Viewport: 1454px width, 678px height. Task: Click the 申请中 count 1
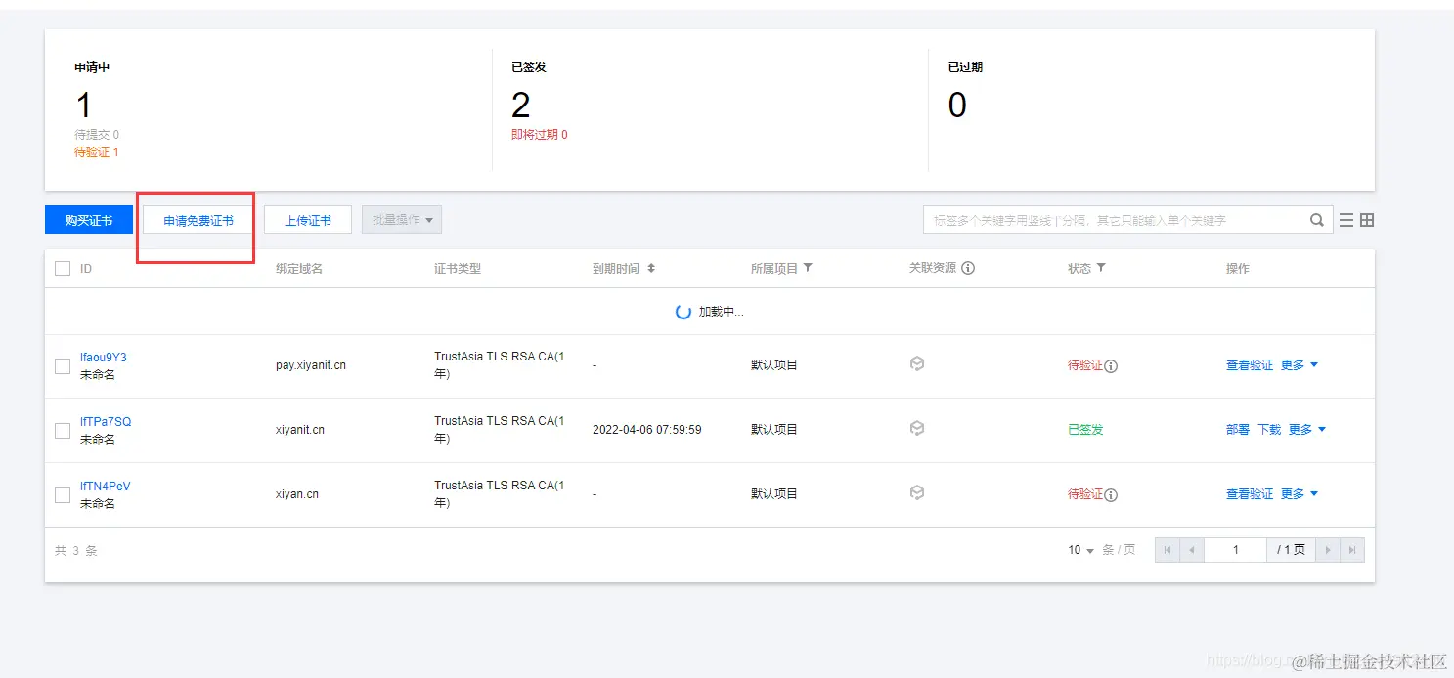(x=83, y=105)
